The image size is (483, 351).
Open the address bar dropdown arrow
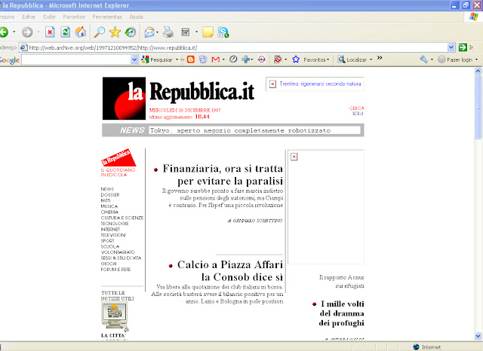(451, 47)
